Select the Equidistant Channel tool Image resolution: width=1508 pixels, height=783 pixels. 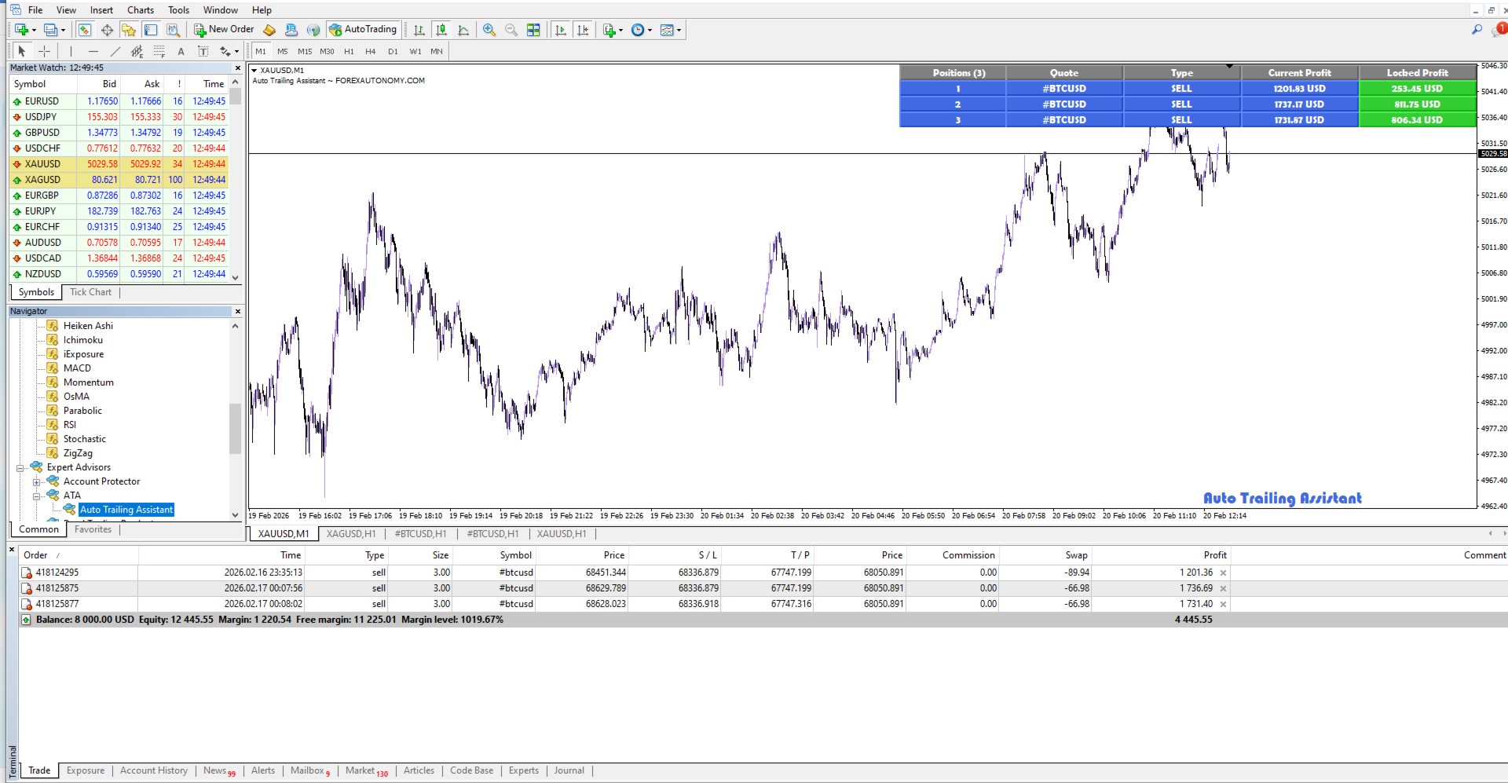[x=137, y=51]
